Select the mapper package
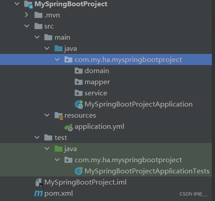The width and height of the screenshot is (215, 201). point(97,82)
